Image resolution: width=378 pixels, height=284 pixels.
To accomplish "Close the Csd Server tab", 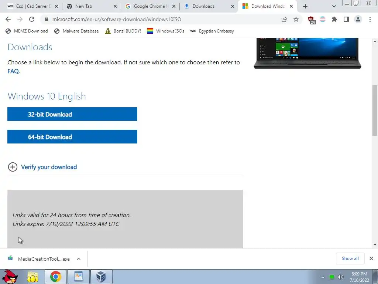I will pos(56,6).
